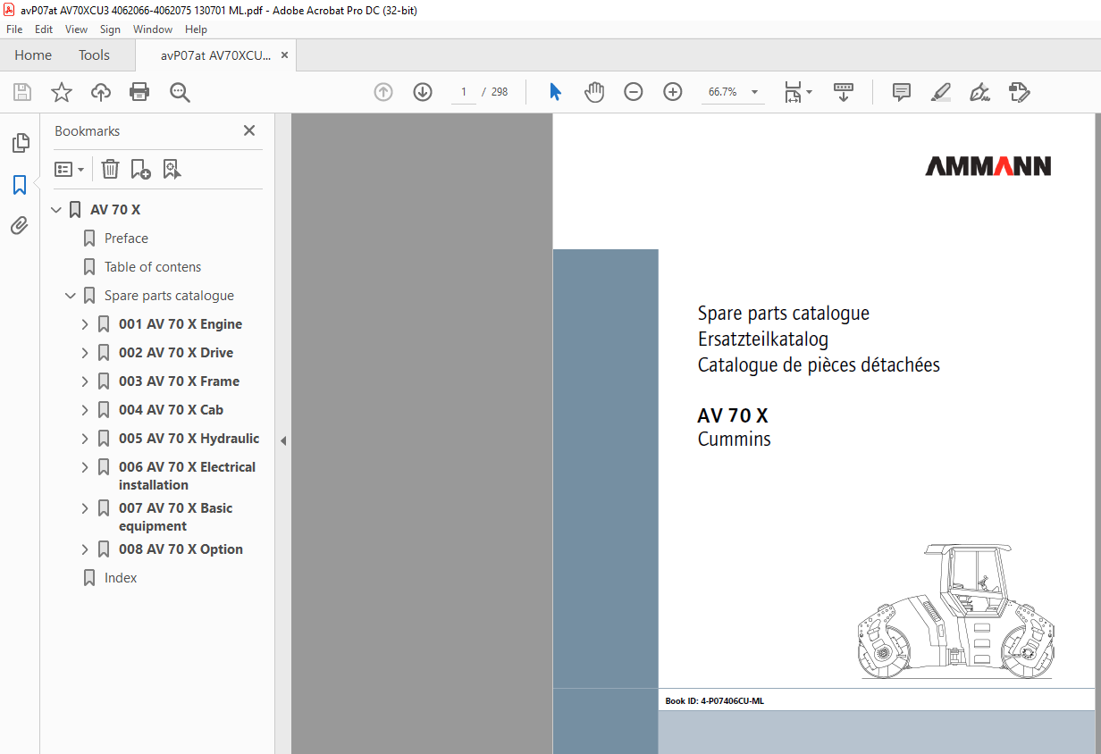Screen dimensions: 1101x754
Task: Select the avP07at AV70XCU document tab
Action: pyautogui.click(x=215, y=55)
